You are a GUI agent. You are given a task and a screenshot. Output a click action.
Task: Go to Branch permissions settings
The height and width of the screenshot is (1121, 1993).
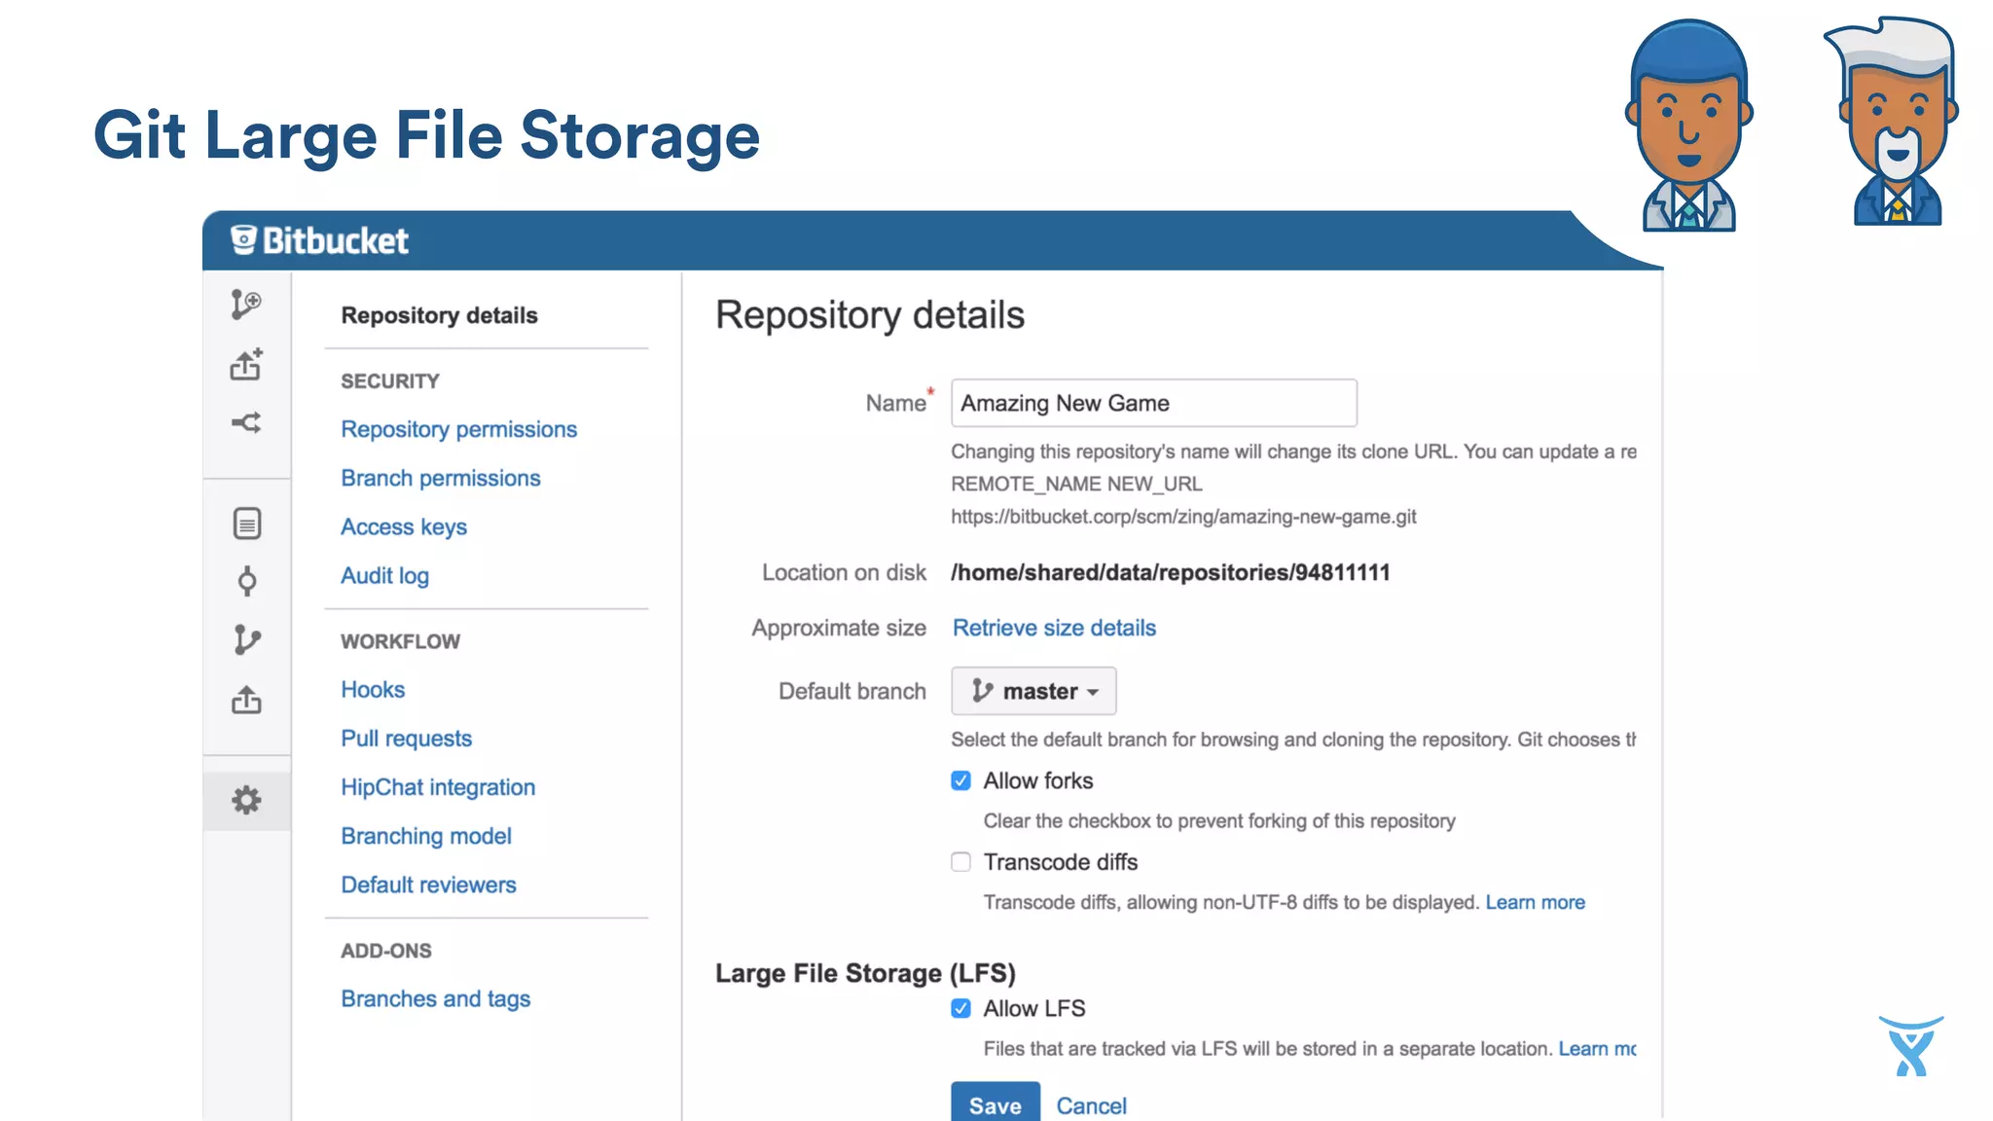coord(440,478)
